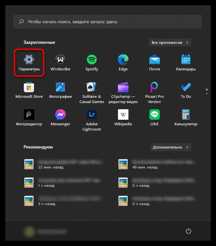The width and height of the screenshot is (216, 246).
Task: Open Microsoft Store
Action: [29, 90]
